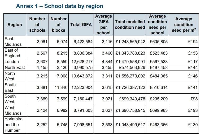Click the Total GIFA column header
Image resolution: width=201 pixels, height=136 pixels.
tap(81, 25)
